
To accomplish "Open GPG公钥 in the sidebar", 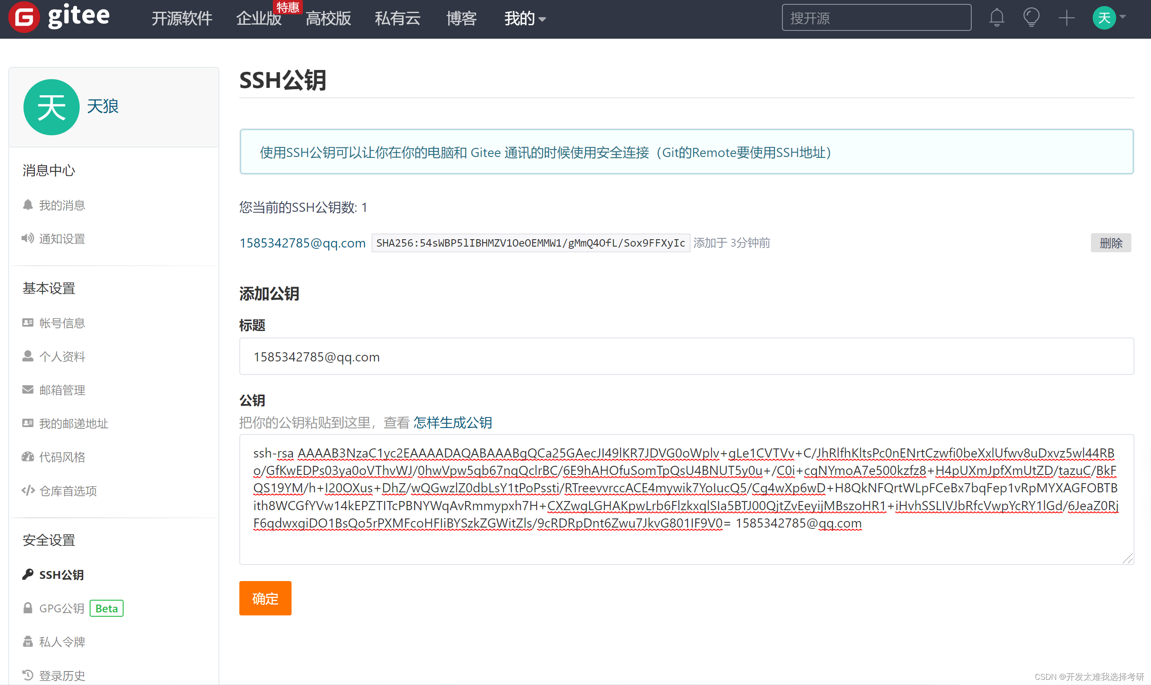I will pyautogui.click(x=61, y=608).
